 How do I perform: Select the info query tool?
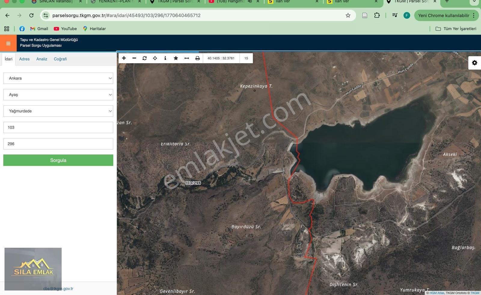(x=165, y=58)
